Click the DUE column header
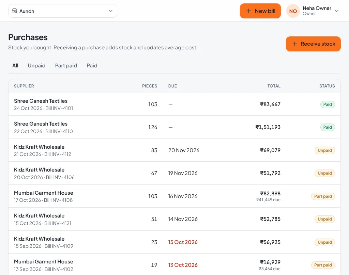This screenshot has height=275, width=349. [x=172, y=86]
